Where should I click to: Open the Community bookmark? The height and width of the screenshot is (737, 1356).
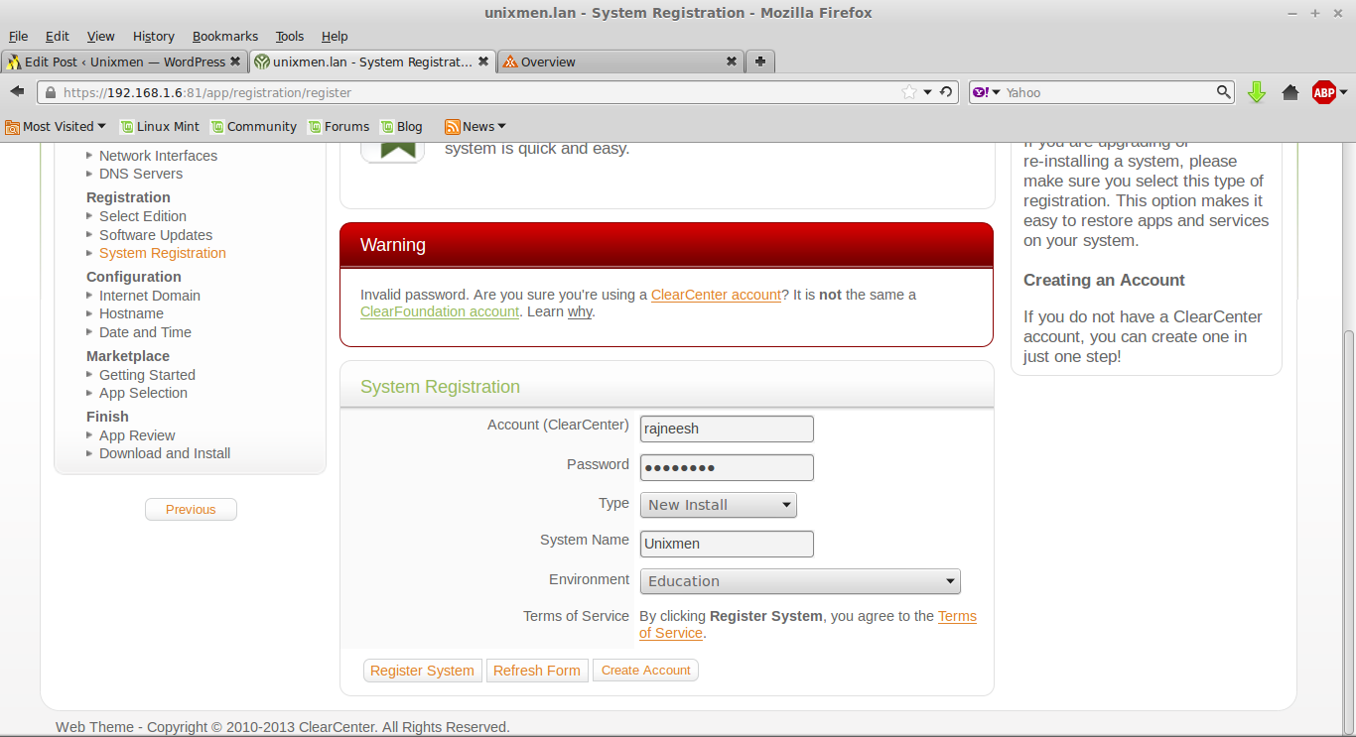click(253, 126)
